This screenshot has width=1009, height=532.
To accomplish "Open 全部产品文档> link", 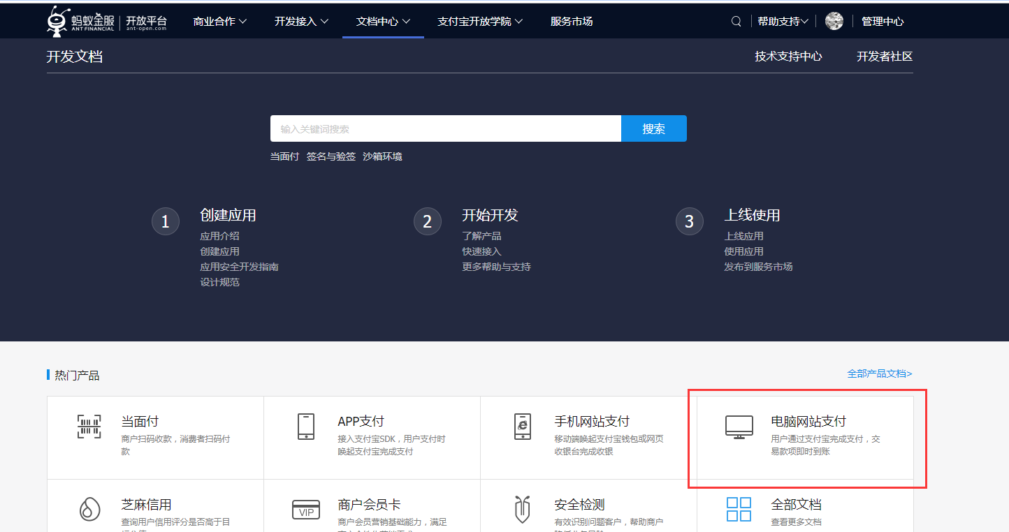I will pos(880,374).
